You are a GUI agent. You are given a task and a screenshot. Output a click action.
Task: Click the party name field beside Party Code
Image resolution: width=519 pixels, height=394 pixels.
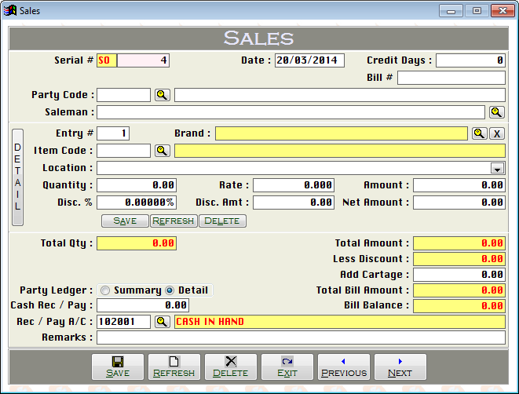click(x=340, y=95)
